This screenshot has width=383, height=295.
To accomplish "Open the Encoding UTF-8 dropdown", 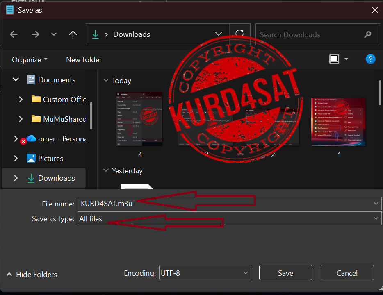I will 205,273.
